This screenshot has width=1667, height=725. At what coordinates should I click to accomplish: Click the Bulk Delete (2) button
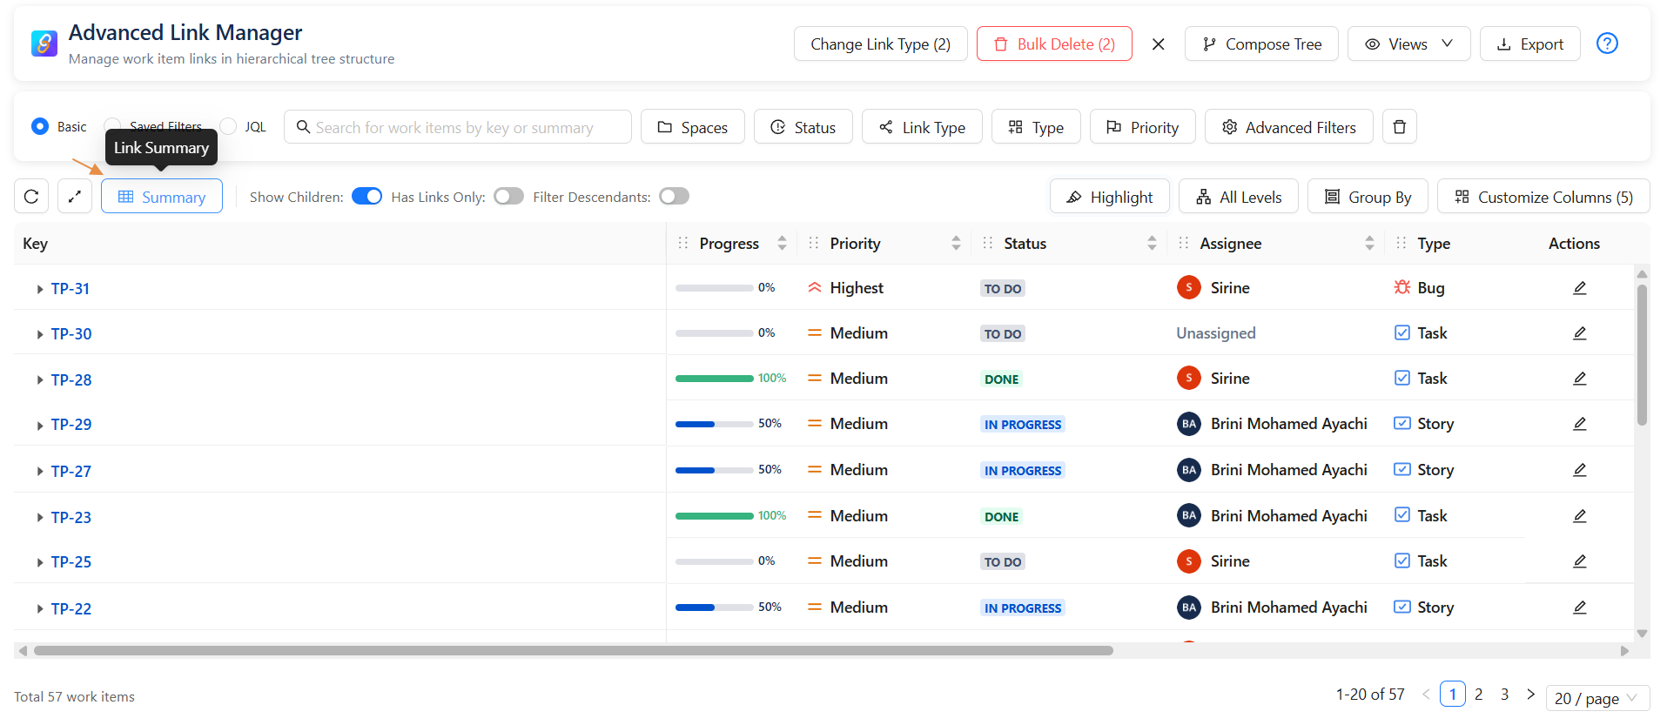pyautogui.click(x=1053, y=44)
